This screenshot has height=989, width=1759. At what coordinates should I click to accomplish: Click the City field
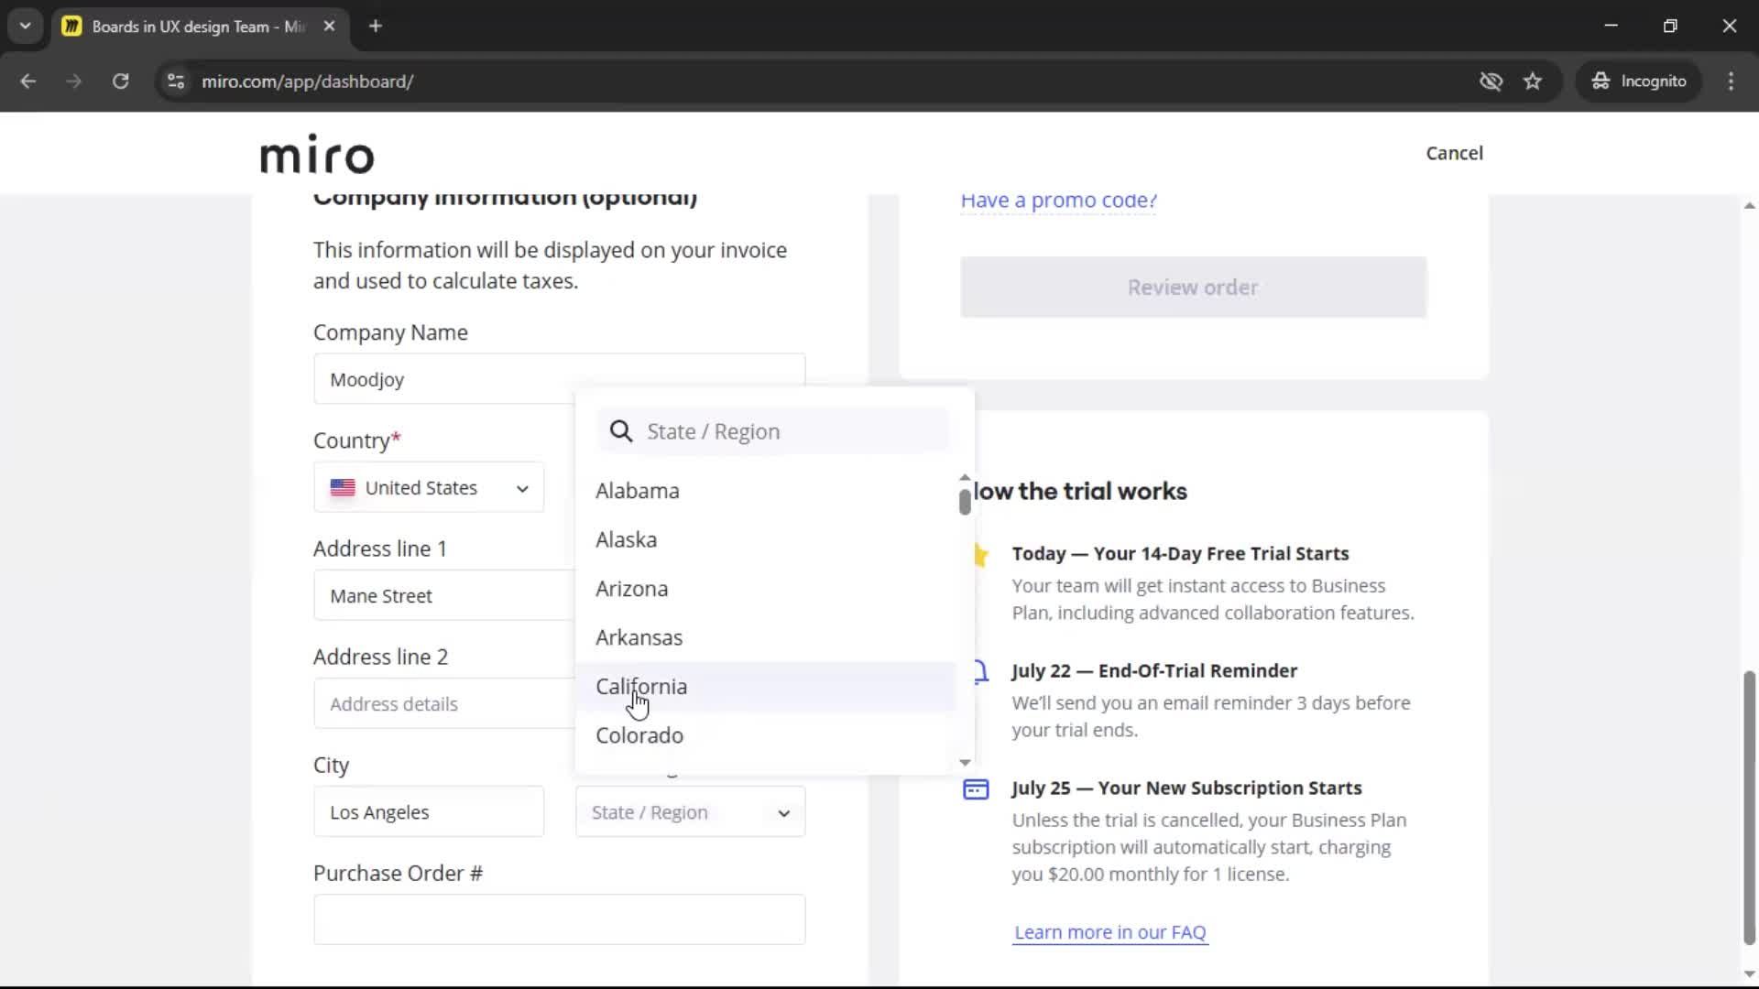pos(429,811)
